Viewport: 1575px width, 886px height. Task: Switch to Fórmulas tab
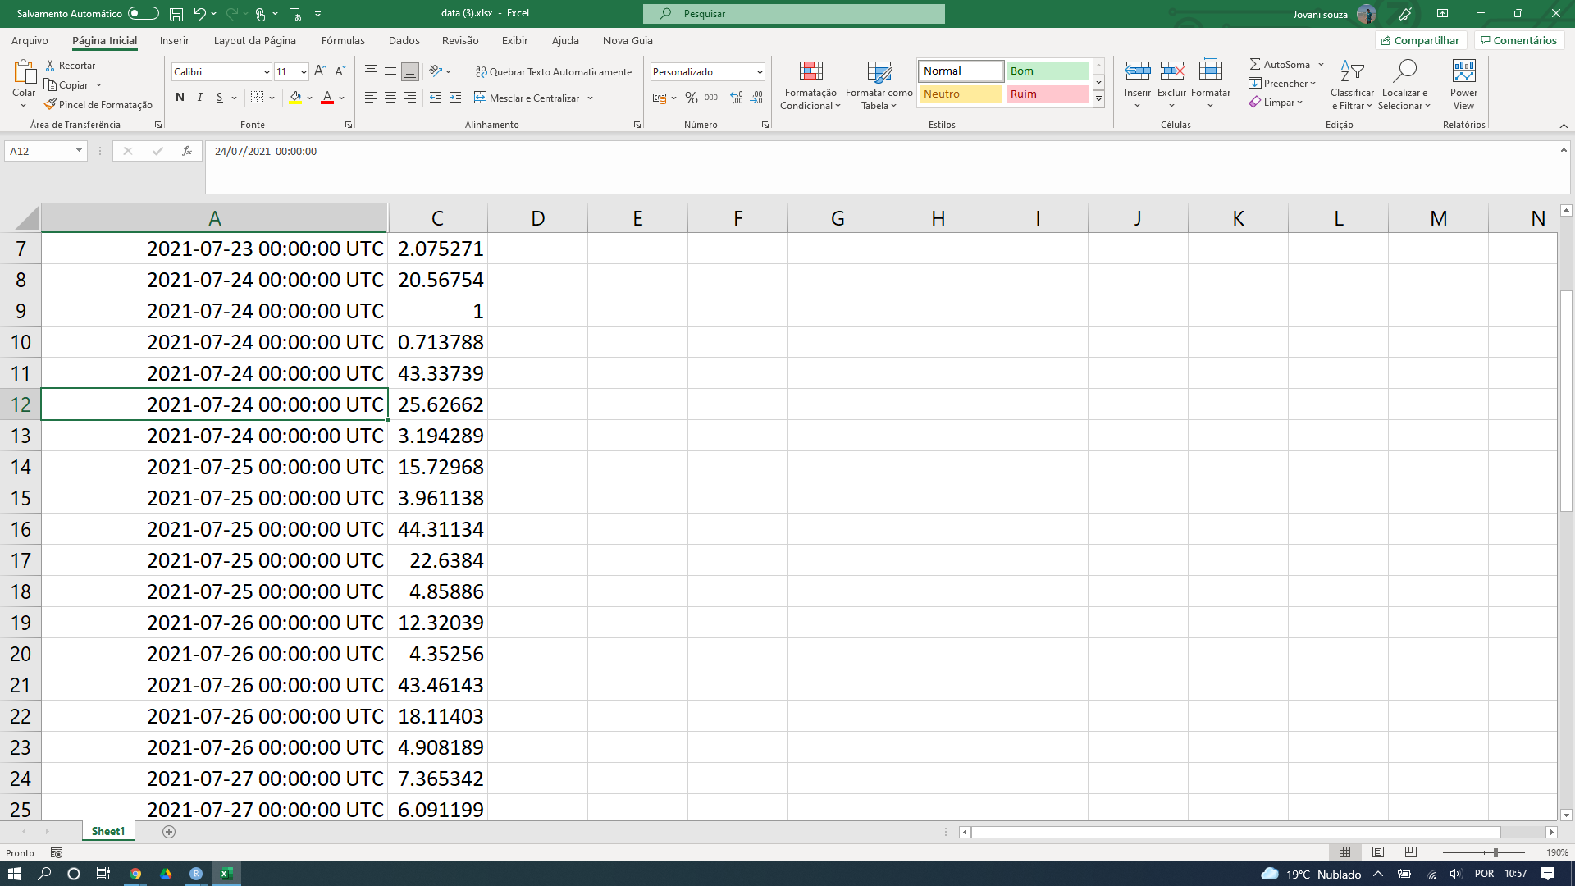[x=343, y=40]
